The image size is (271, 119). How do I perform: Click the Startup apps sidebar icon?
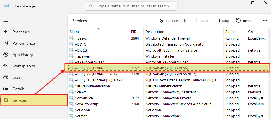[x=6, y=66]
